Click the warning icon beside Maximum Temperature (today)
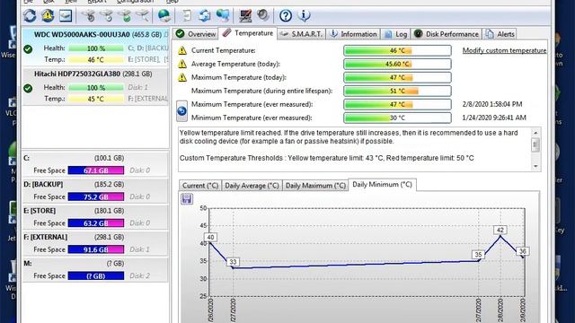 [x=182, y=77]
